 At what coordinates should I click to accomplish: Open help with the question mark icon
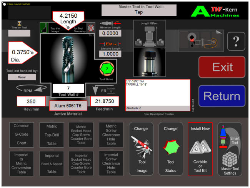[x=236, y=42]
